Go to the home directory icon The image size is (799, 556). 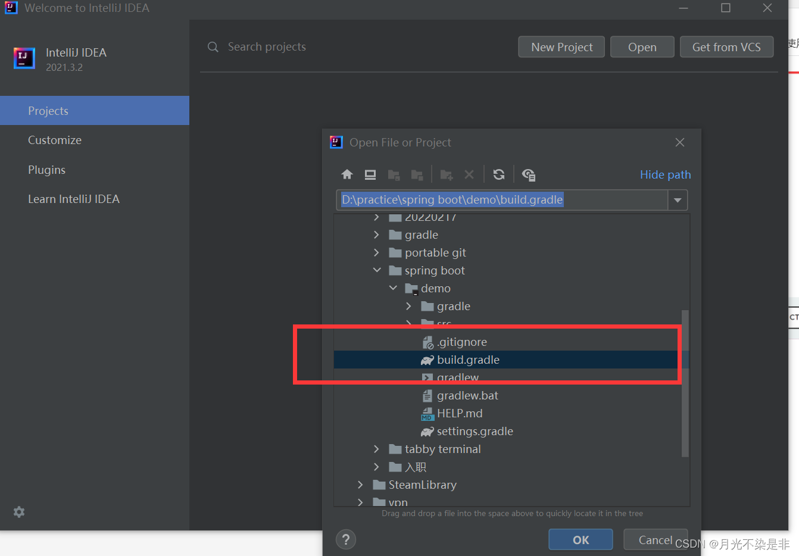point(347,174)
